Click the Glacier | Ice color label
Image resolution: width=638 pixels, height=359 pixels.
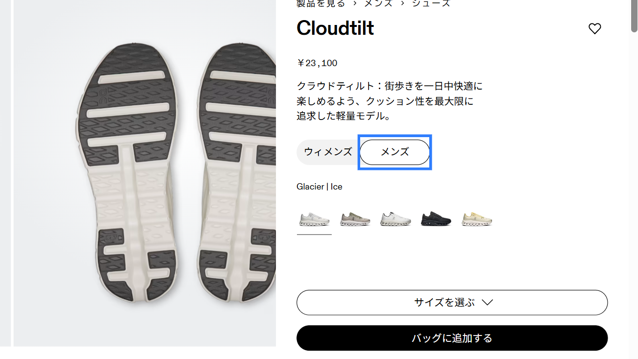pos(319,187)
